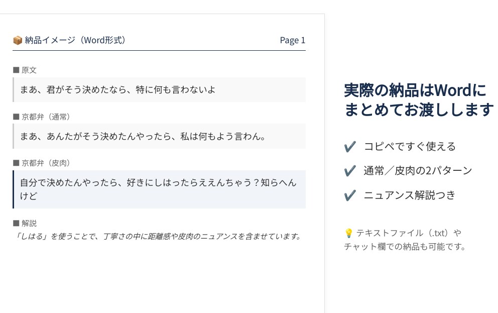This screenshot has width=498, height=313.
Task: Click the checkmark beside ニュアンス解説つき
Action: pyautogui.click(x=350, y=195)
